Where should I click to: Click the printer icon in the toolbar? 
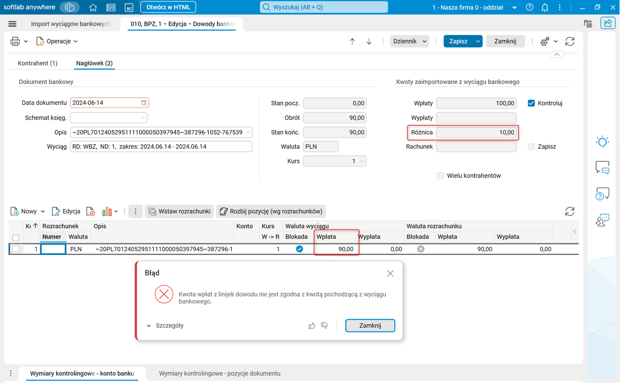[15, 42]
